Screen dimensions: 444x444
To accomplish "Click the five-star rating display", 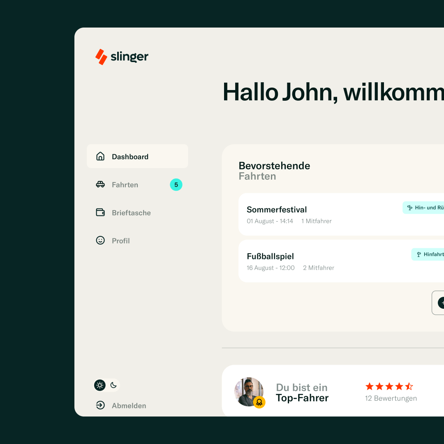I will click(x=389, y=386).
